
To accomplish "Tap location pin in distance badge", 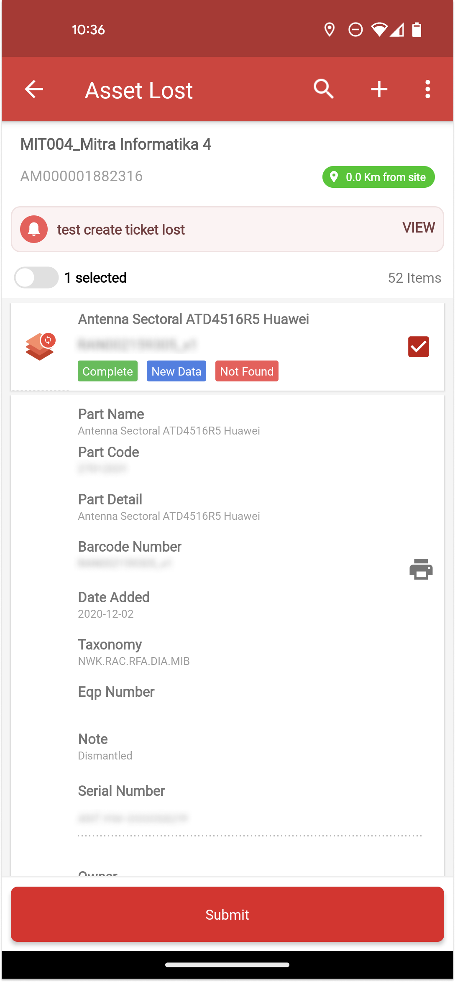I will point(334,177).
